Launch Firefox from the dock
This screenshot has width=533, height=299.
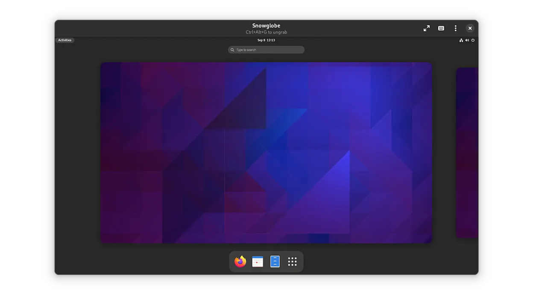240,262
